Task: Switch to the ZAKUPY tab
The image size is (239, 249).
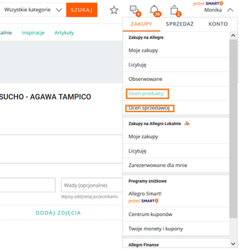Action: coord(141,24)
